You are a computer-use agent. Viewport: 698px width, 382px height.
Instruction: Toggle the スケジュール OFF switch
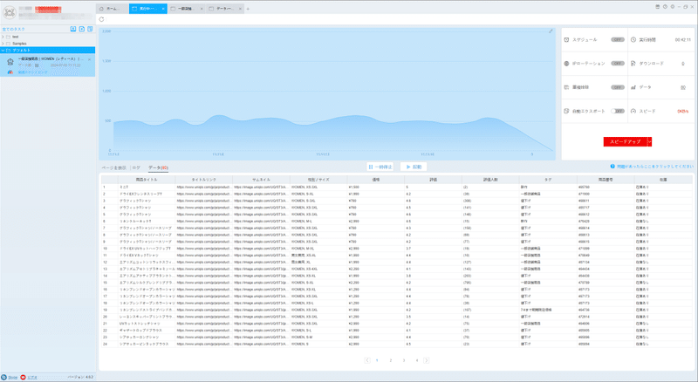(618, 39)
